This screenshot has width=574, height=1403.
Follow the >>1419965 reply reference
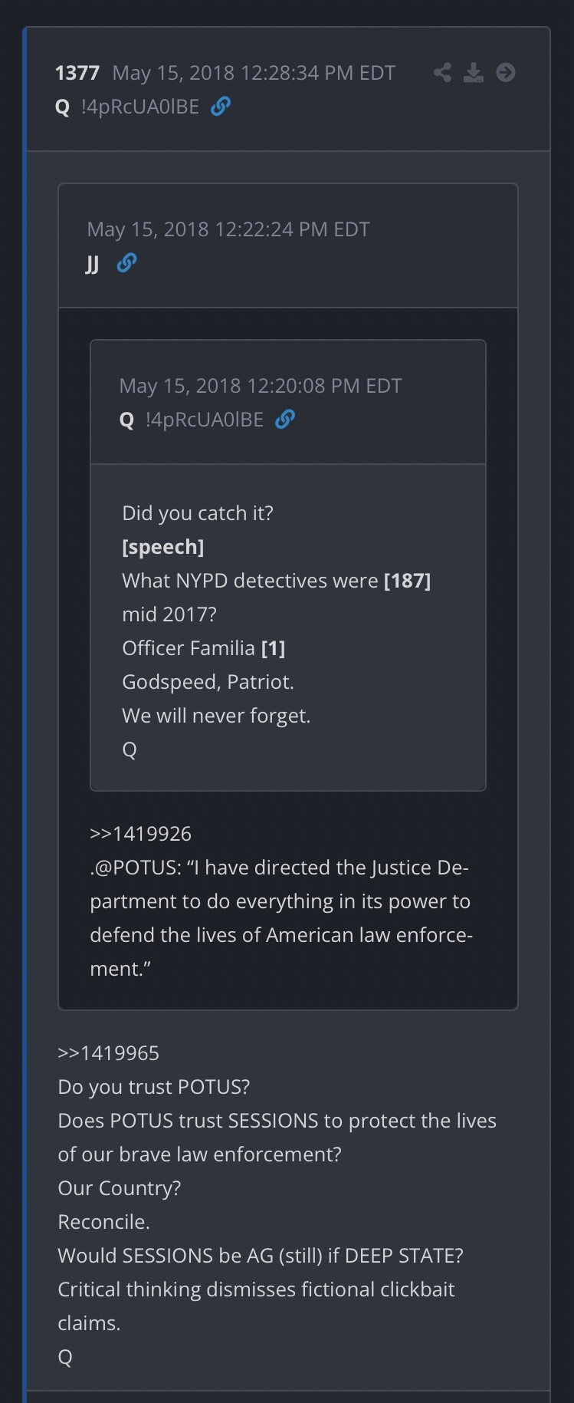[x=108, y=1053]
